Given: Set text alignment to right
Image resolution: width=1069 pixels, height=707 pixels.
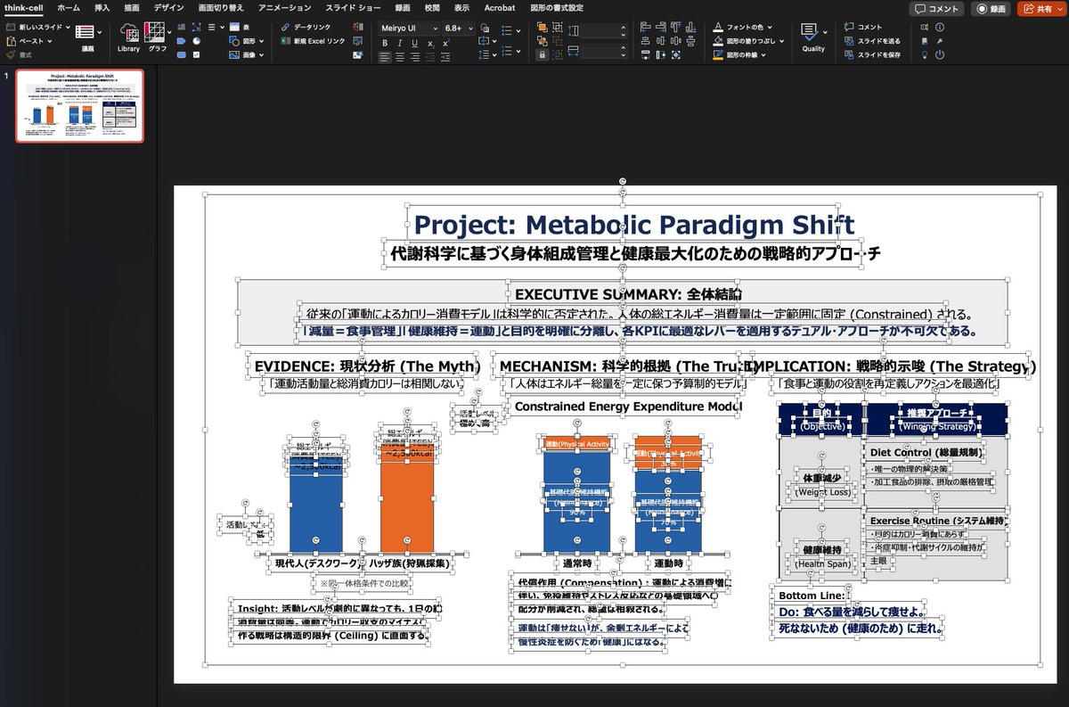Looking at the screenshot, I should point(415,56).
